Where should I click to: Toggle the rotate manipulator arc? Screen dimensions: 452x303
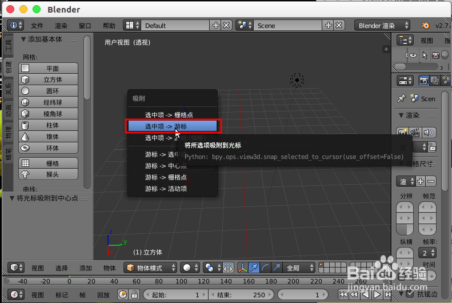pos(265,268)
